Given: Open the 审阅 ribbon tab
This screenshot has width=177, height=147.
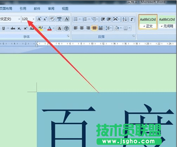Looking at the screenshot, I should [x=51, y=9].
